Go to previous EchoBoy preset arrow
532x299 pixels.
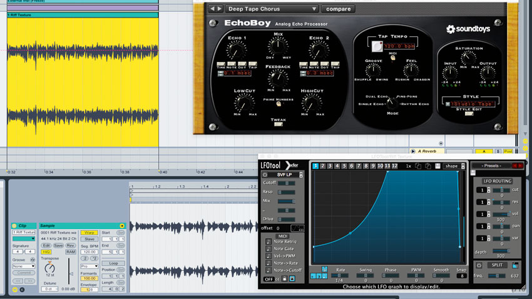coord(212,9)
